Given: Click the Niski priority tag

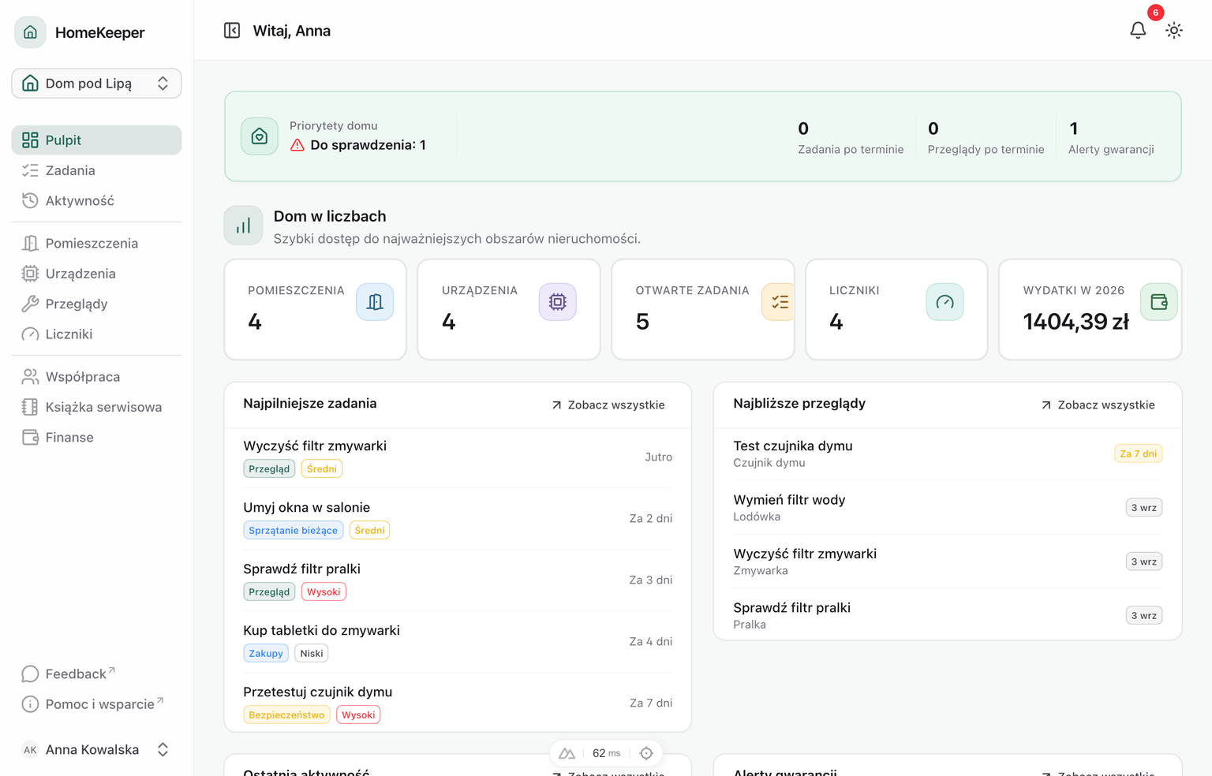Looking at the screenshot, I should [312, 654].
